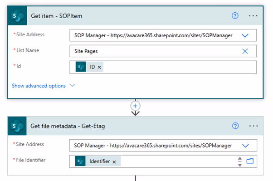Click the Id field label

click(x=19, y=66)
